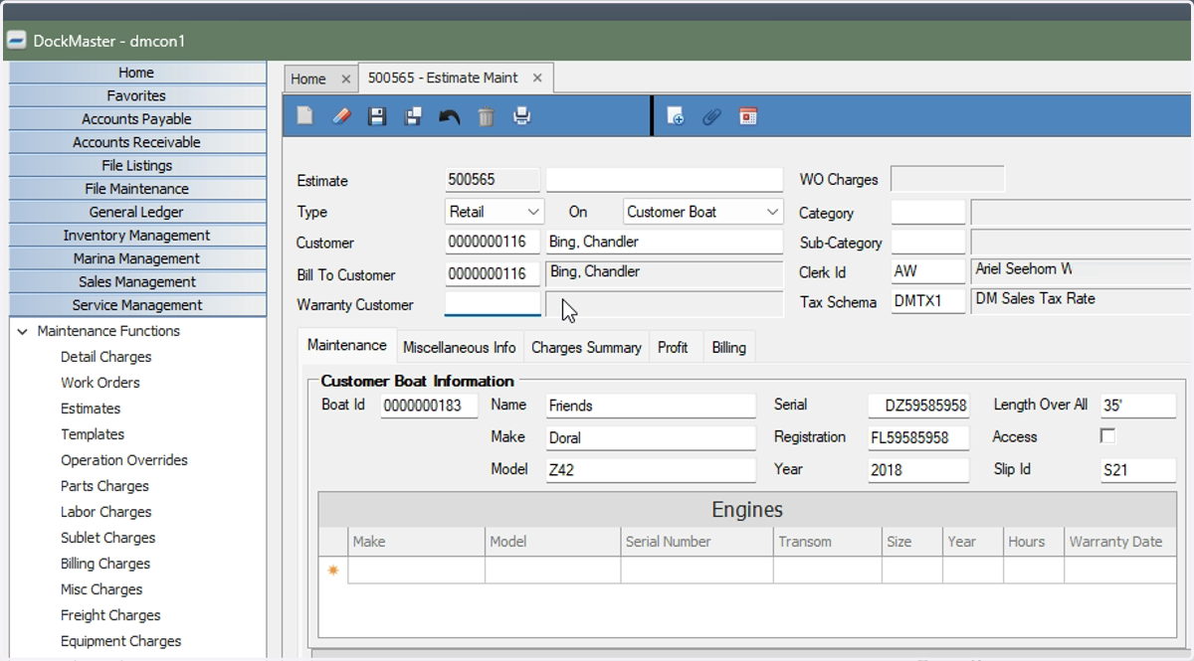The width and height of the screenshot is (1194, 661).
Task: Click the Attachments paperclip icon
Action: (x=711, y=116)
